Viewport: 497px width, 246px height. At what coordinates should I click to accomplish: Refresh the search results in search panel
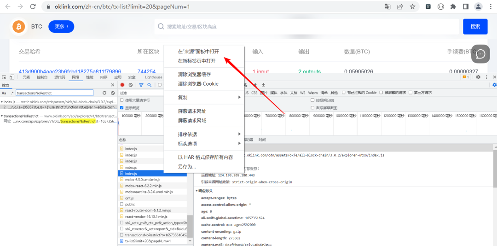104,93
